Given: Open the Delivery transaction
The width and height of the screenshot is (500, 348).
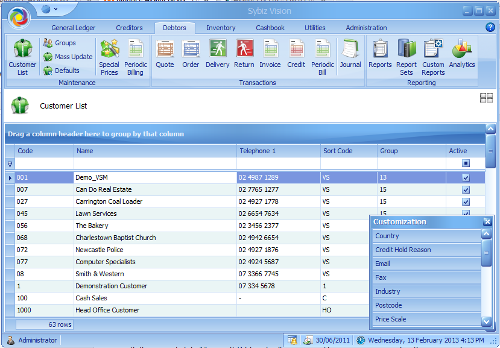Looking at the screenshot, I should pyautogui.click(x=218, y=54).
